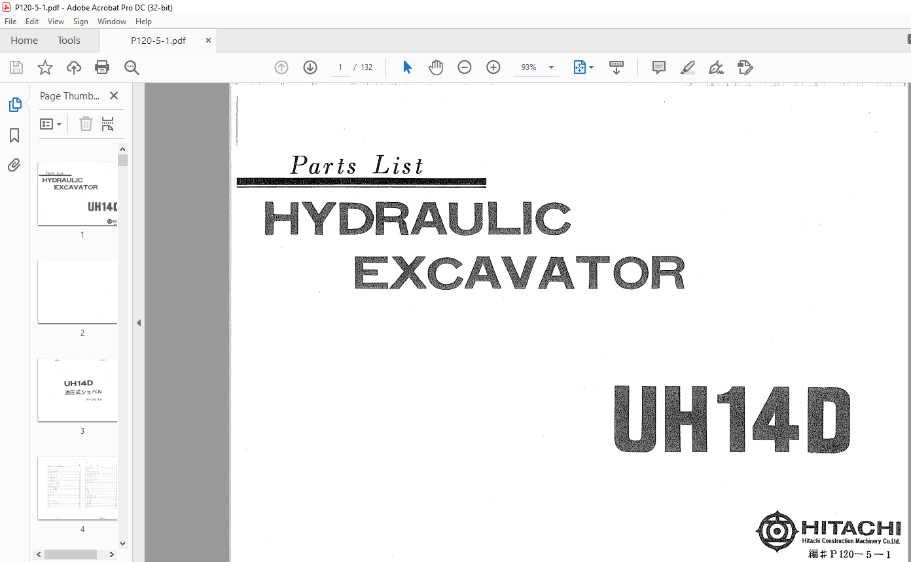Open the Edit menu
This screenshot has width=911, height=562.
32,22
